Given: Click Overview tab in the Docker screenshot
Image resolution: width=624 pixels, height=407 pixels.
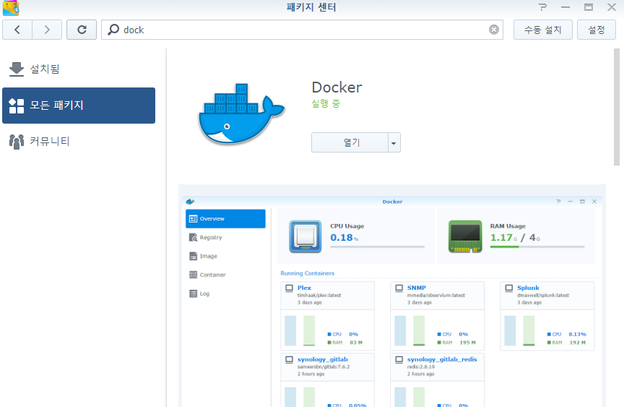Looking at the screenshot, I should 225,218.
